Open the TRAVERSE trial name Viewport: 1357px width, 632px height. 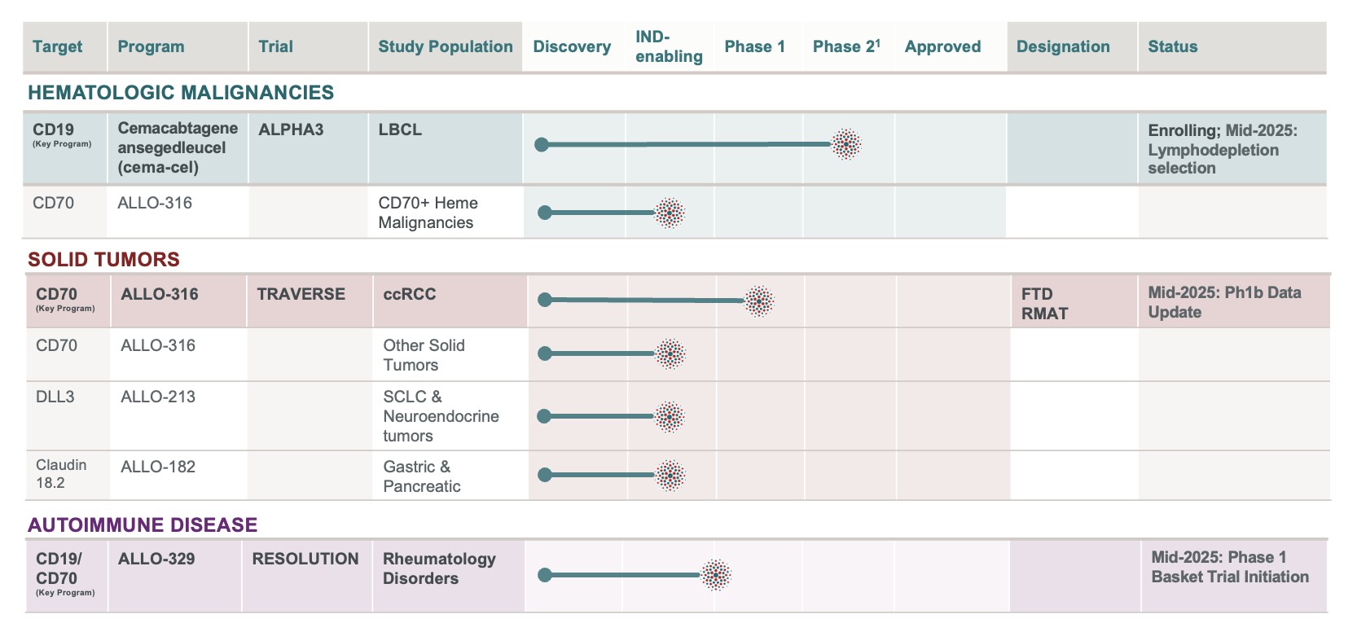coord(301,294)
